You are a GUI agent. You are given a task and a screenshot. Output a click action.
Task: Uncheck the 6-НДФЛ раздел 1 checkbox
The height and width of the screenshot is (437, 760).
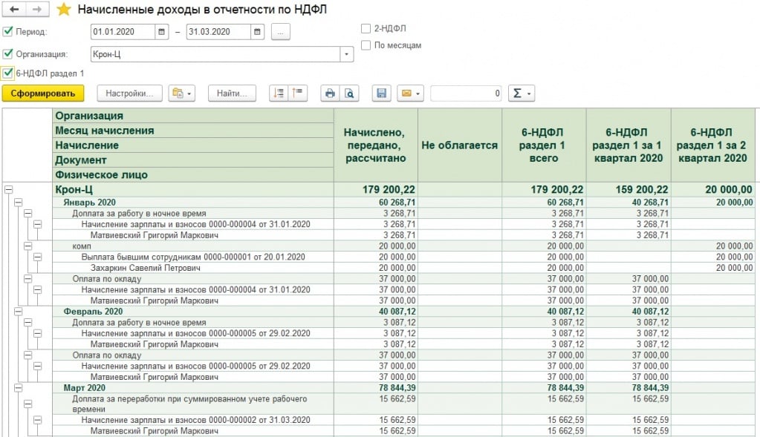[x=7, y=73]
